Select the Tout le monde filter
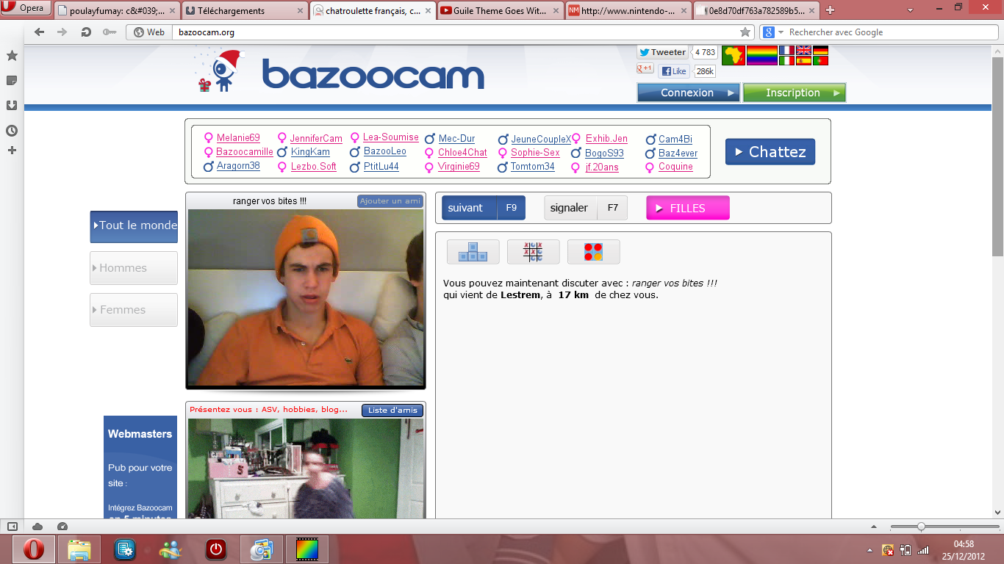Screen dimensions: 1004x564 click(x=134, y=226)
